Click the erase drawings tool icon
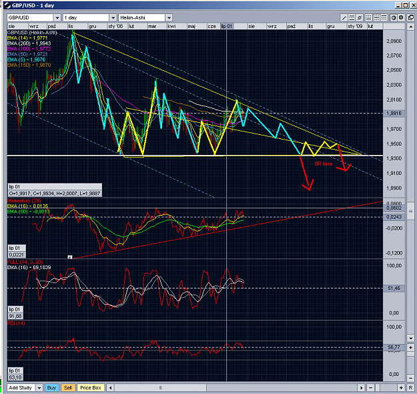The height and width of the screenshot is (394, 417). click(360, 18)
